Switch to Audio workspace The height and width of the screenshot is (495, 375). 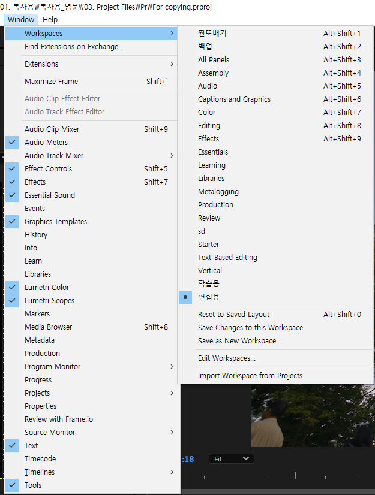[x=275, y=86]
